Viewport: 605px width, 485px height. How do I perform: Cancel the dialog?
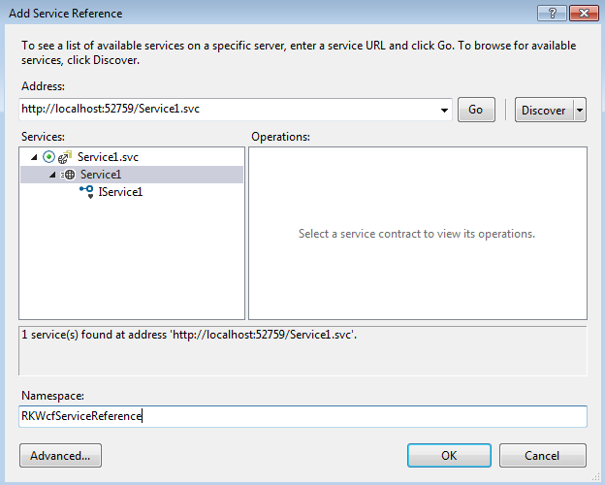point(542,455)
